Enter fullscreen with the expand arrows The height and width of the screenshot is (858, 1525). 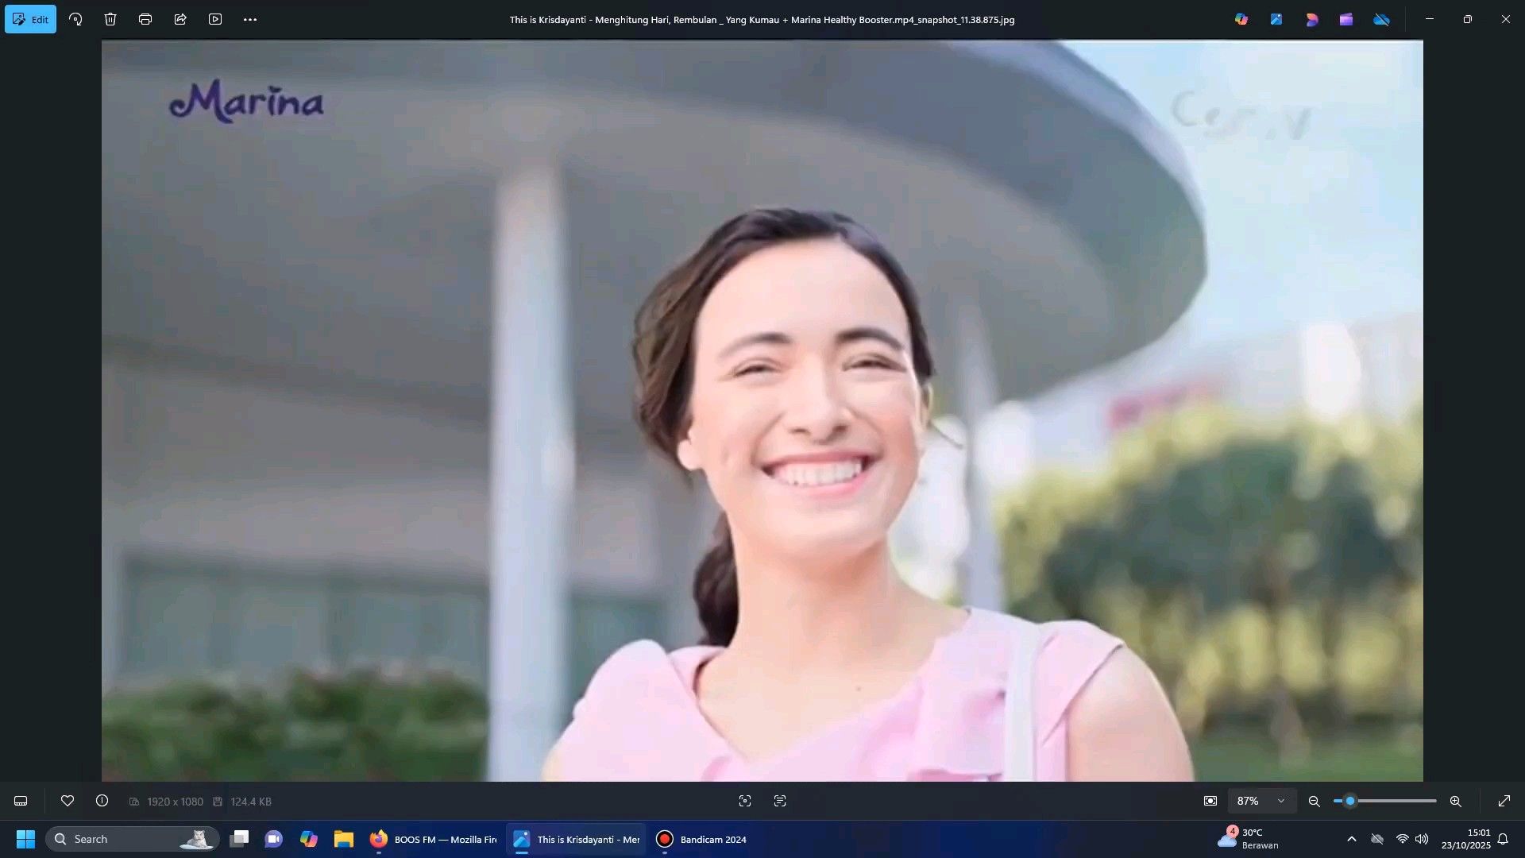click(1504, 801)
